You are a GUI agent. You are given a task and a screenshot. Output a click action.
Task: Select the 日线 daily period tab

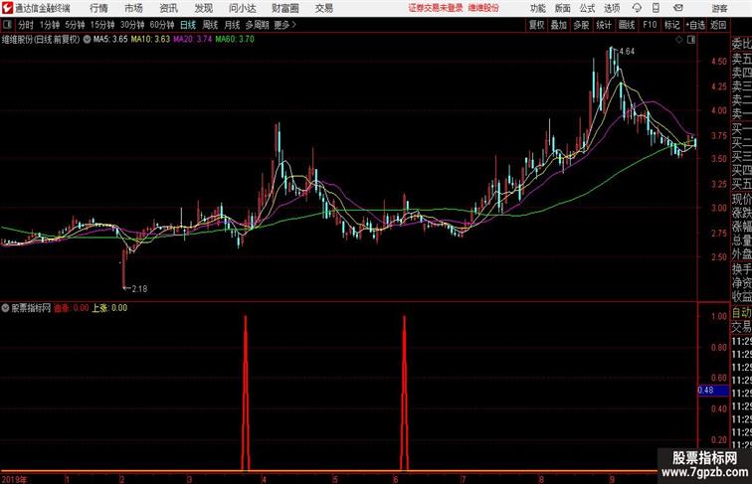[188, 25]
